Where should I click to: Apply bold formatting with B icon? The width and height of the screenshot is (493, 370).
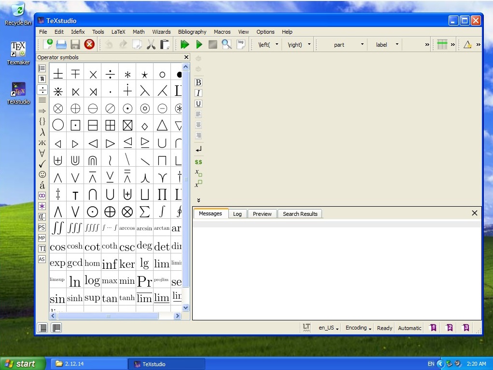point(198,82)
